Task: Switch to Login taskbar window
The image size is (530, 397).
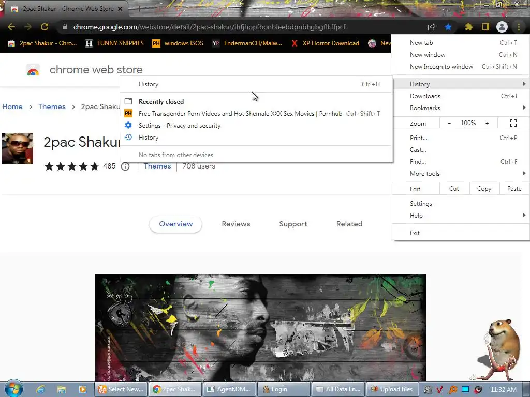Action: (x=284, y=389)
